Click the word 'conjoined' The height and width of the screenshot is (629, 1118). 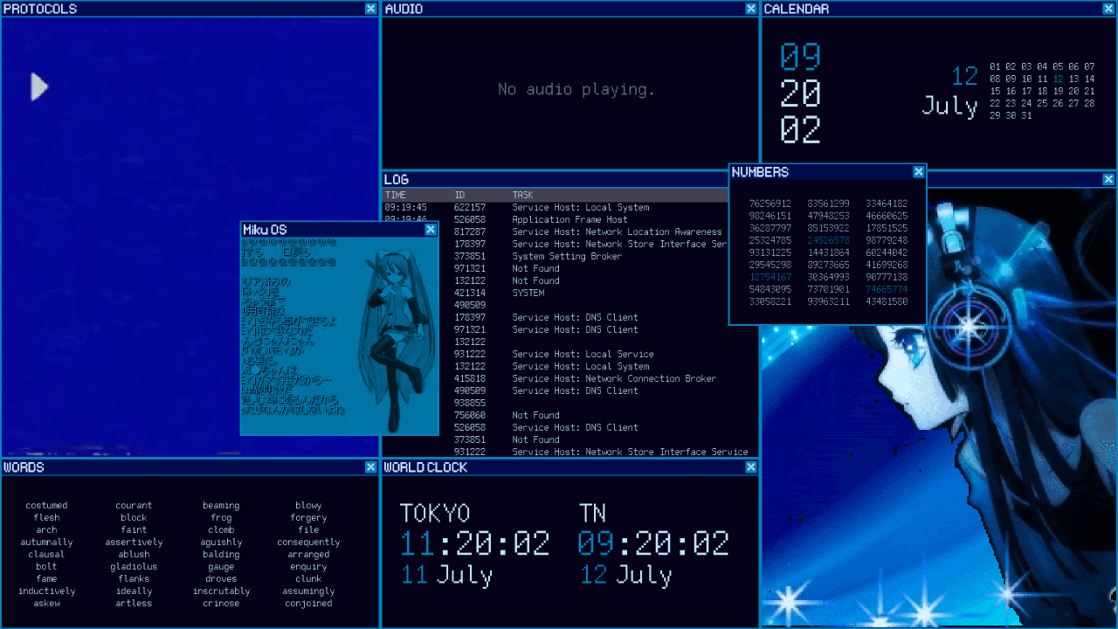click(308, 604)
